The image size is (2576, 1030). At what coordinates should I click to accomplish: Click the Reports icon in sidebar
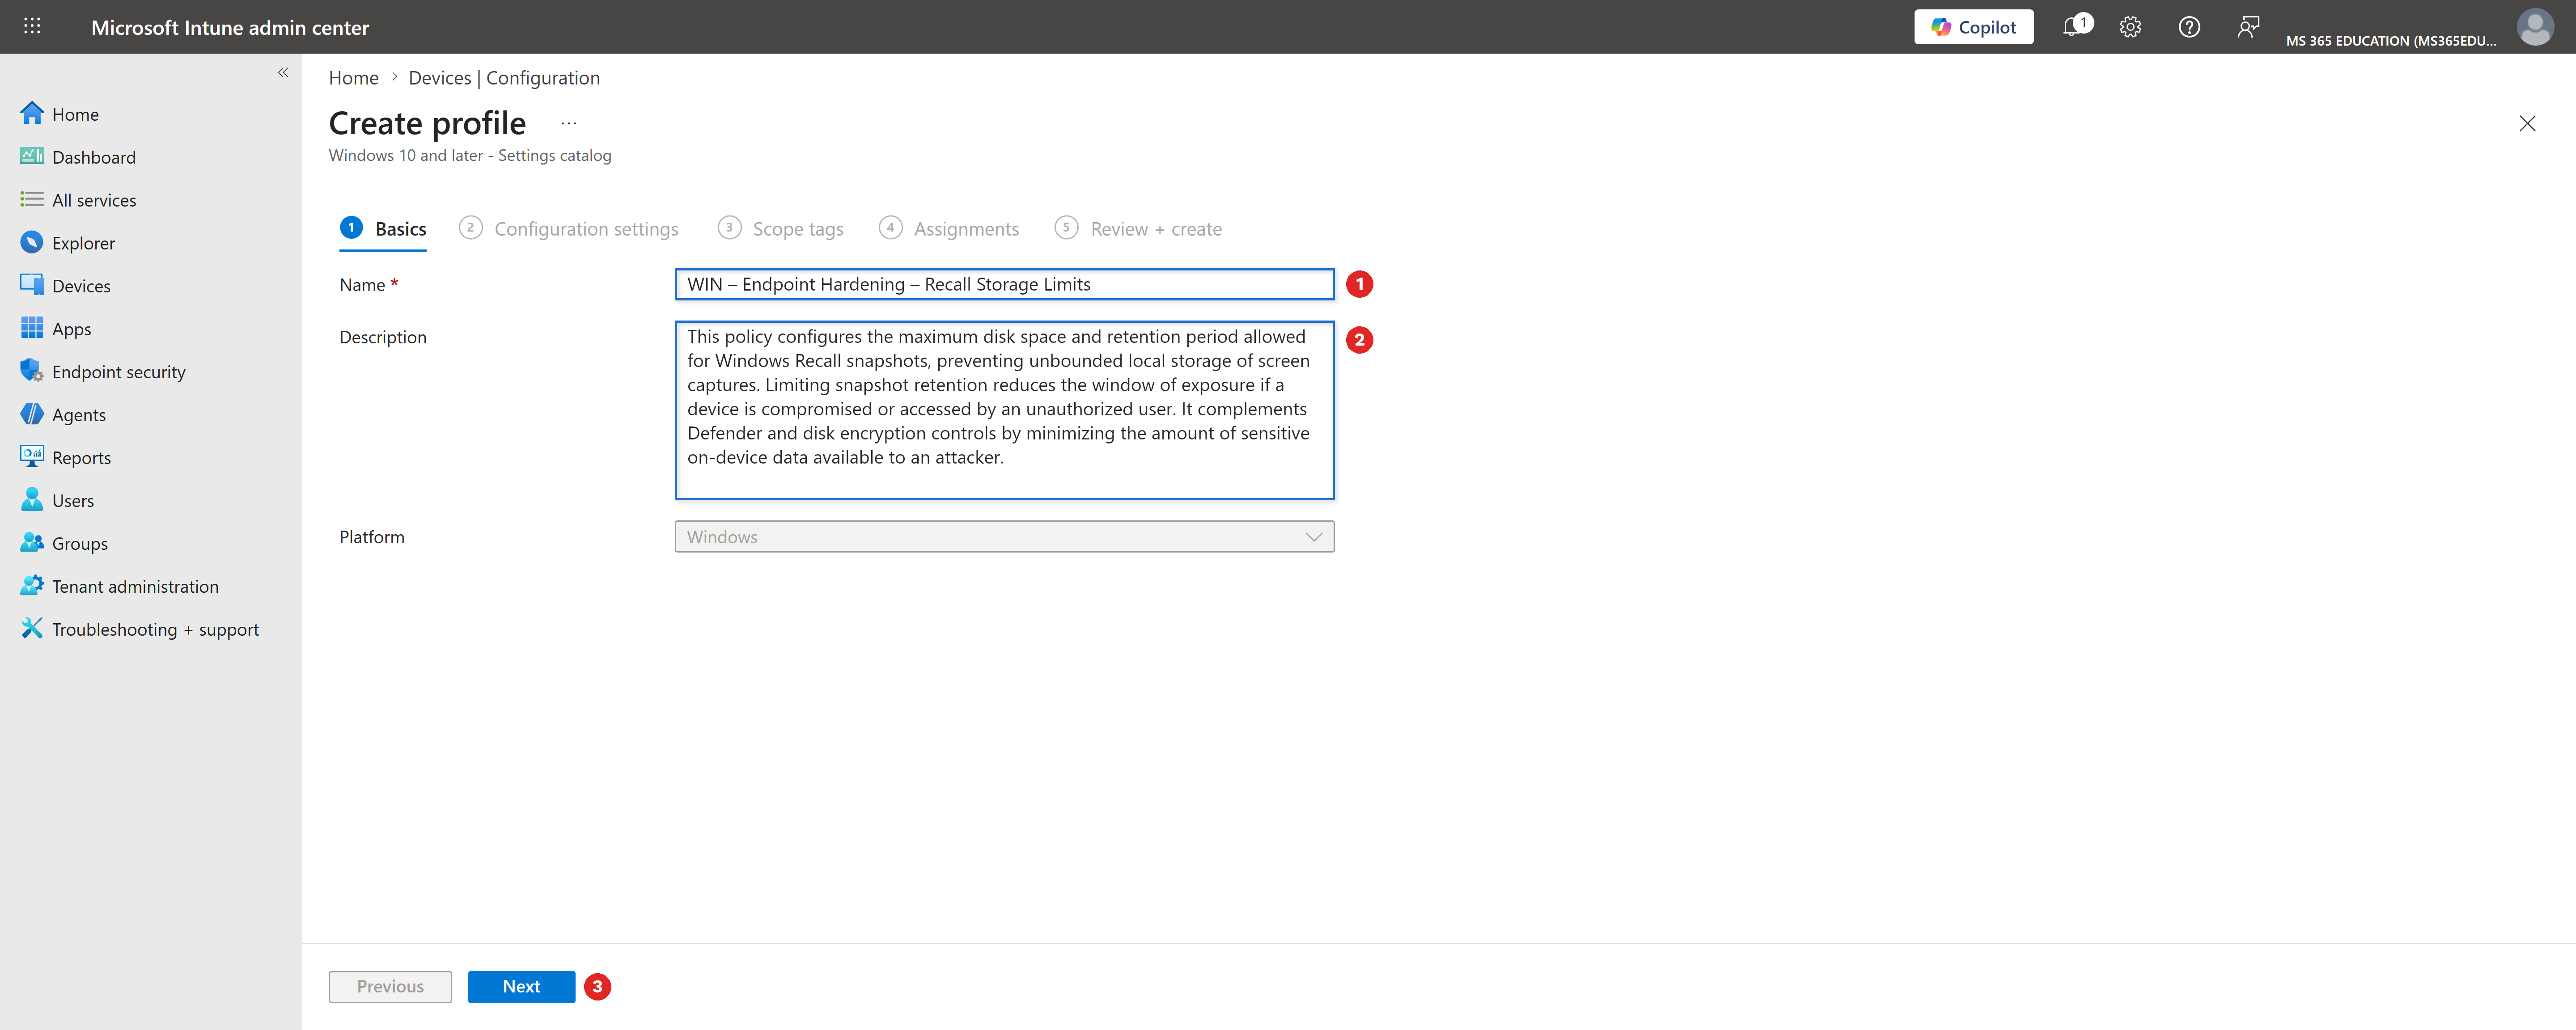[x=32, y=457]
